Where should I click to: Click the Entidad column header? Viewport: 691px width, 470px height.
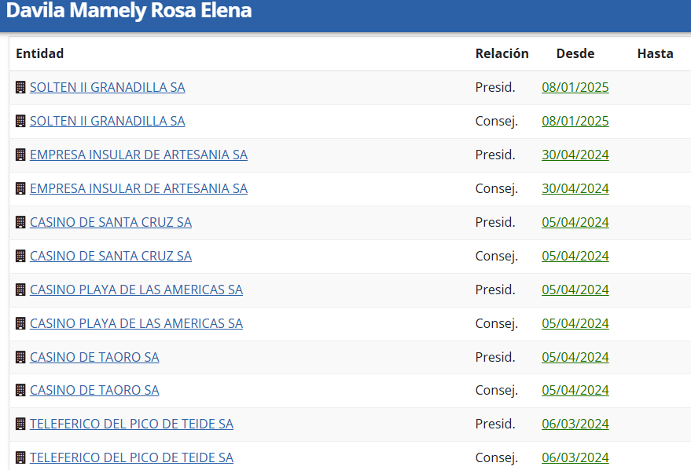(39, 53)
